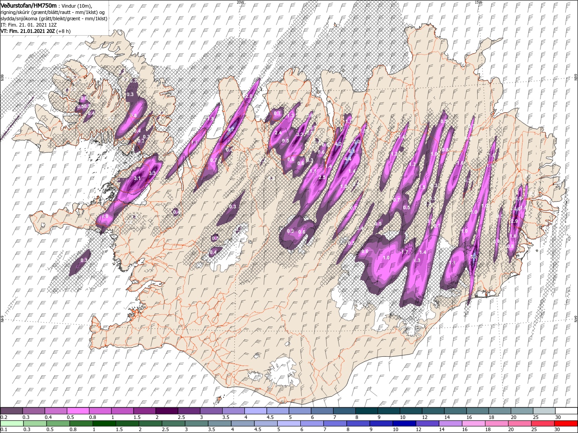This screenshot has height=433, width=578.
Task: Click the 2.5 precipitation value on the map
Action: tap(322, 178)
